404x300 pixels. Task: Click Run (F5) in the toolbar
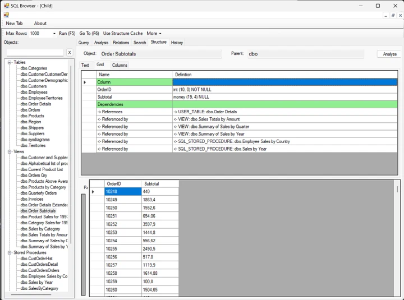[x=67, y=34]
